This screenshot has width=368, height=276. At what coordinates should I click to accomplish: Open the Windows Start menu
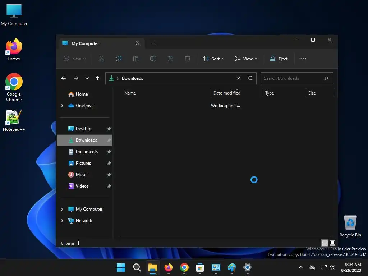121,267
